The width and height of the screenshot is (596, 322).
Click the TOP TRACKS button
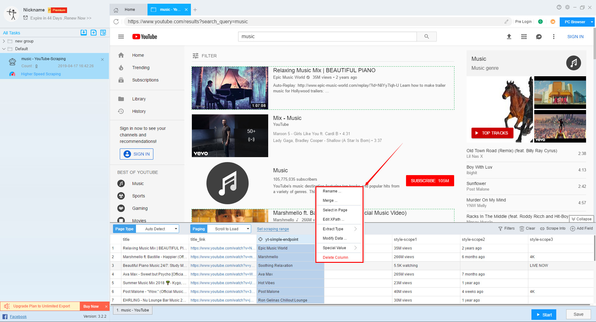[492, 133]
